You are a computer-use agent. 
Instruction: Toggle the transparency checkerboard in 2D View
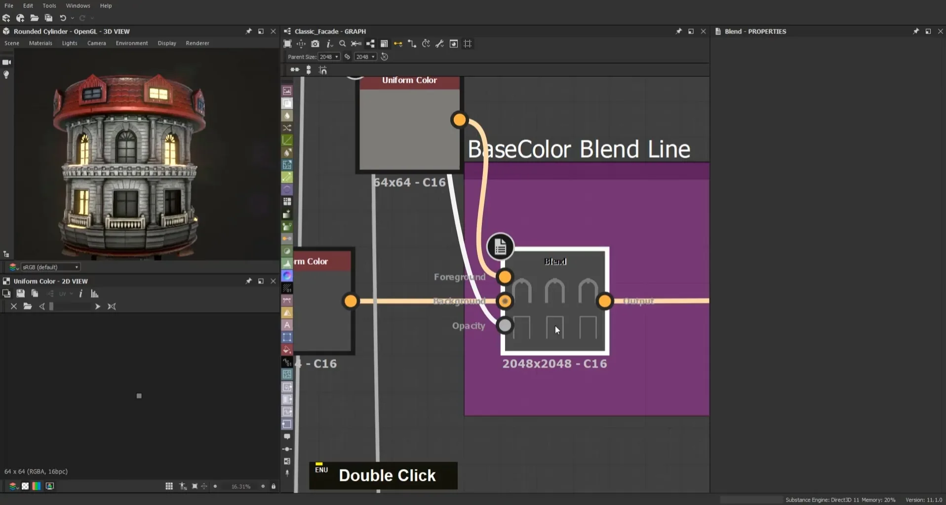25,486
